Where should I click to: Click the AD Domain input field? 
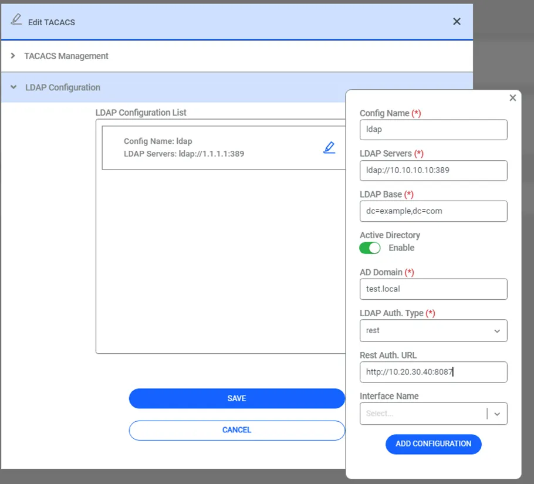433,289
